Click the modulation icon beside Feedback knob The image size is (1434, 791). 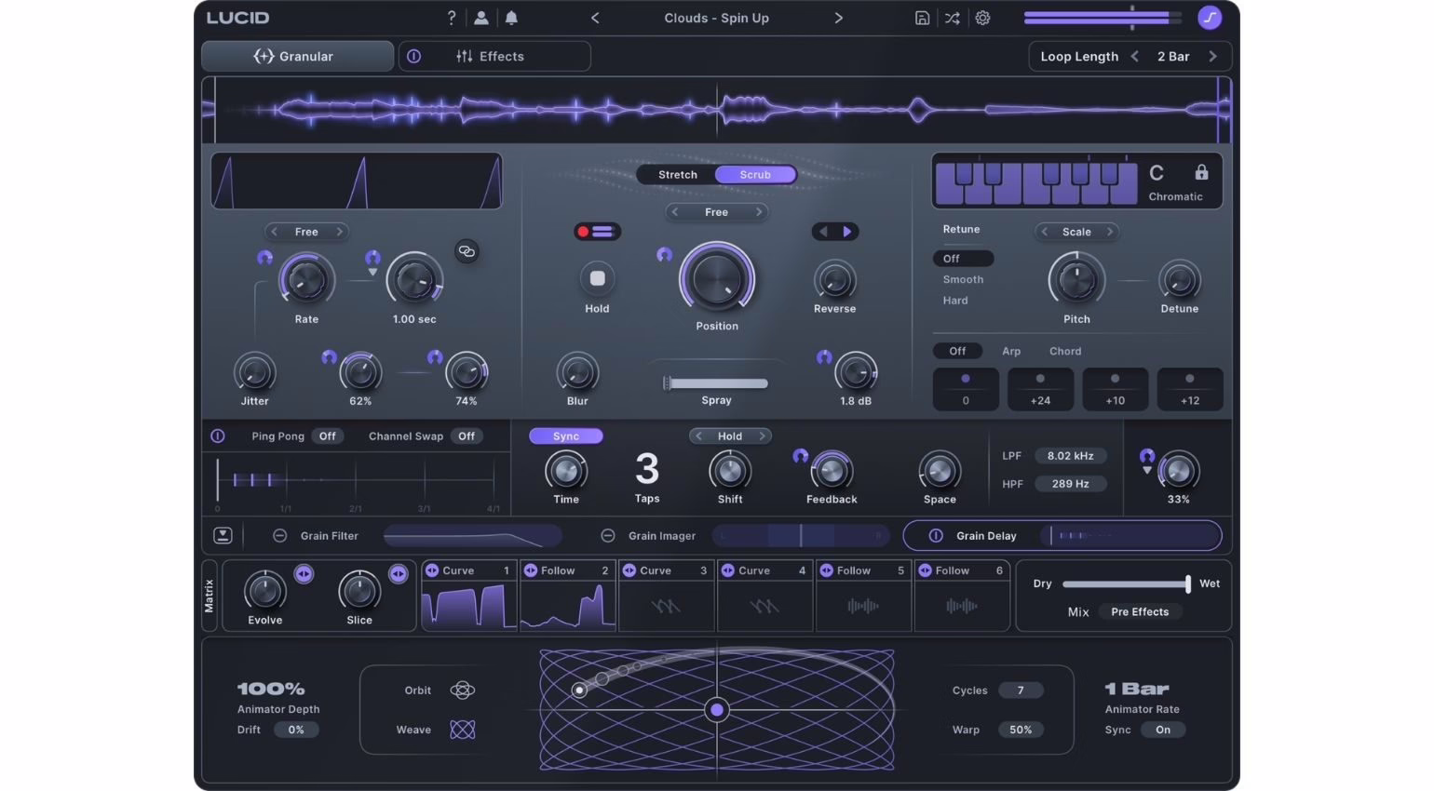[800, 455]
